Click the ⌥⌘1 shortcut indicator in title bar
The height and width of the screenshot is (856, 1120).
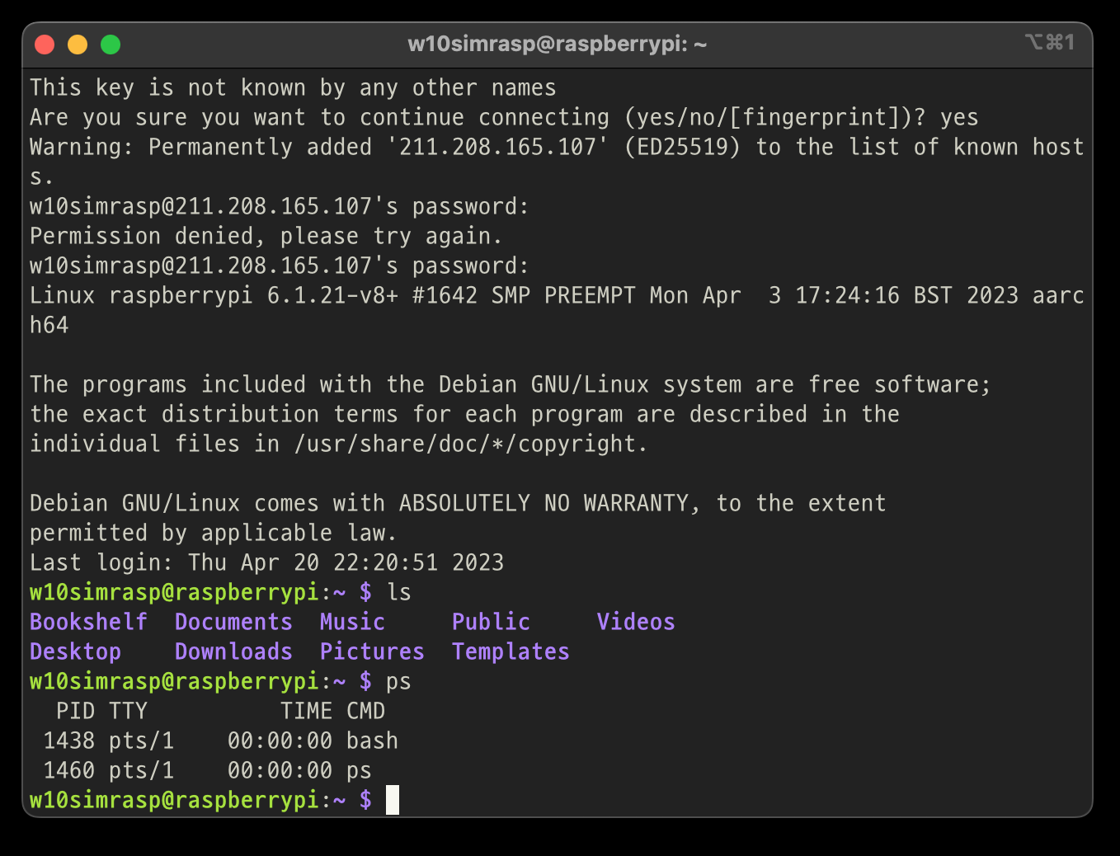(1050, 42)
